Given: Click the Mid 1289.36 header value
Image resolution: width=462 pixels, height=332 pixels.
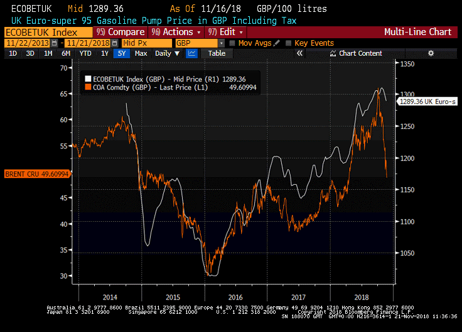Looking at the screenshot, I should 95,9.
